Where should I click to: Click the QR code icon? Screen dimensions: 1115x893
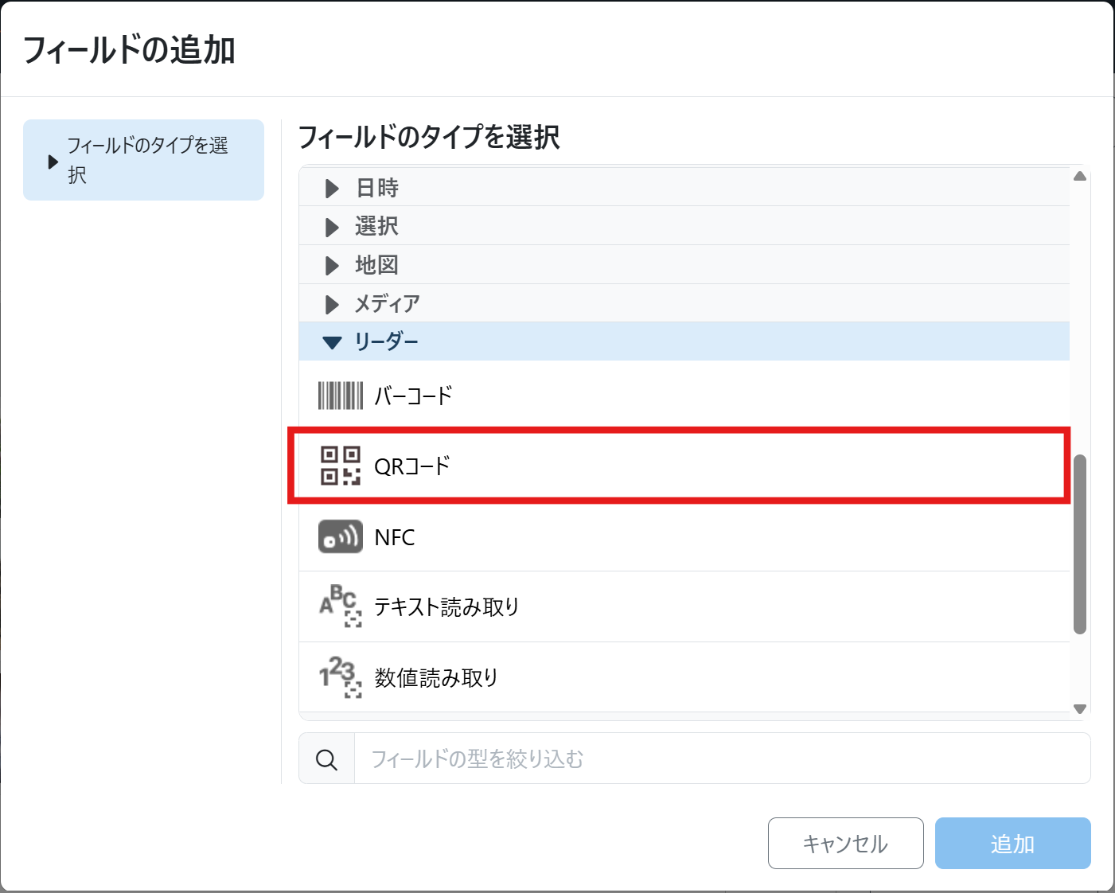point(340,466)
